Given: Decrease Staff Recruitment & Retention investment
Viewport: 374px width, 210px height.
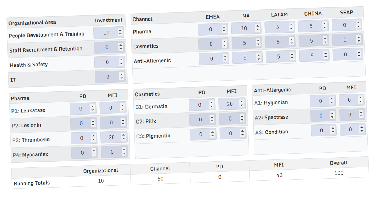Looking at the screenshot, I should pos(120,49).
